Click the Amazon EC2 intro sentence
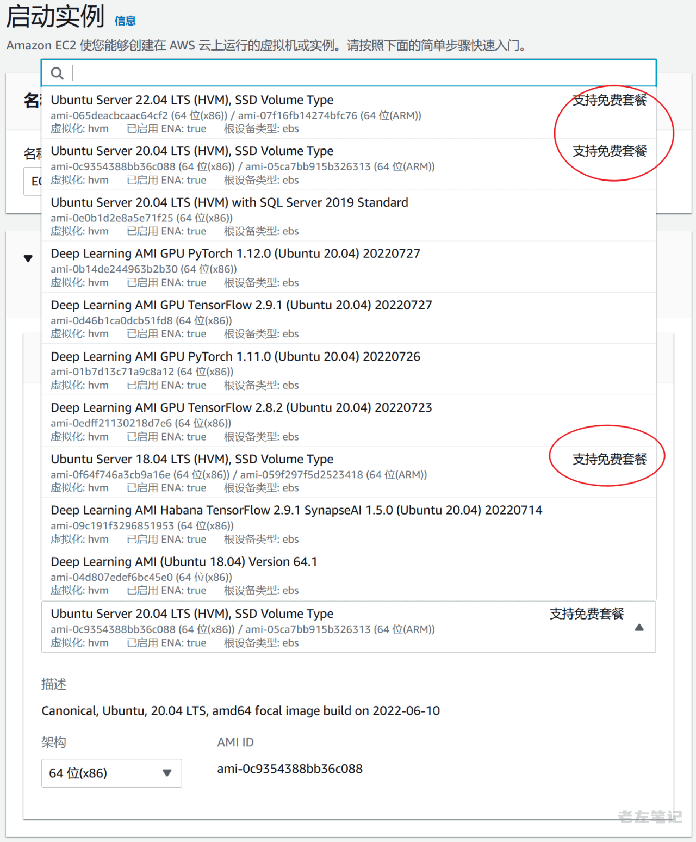This screenshot has width=696, height=842. click(266, 45)
